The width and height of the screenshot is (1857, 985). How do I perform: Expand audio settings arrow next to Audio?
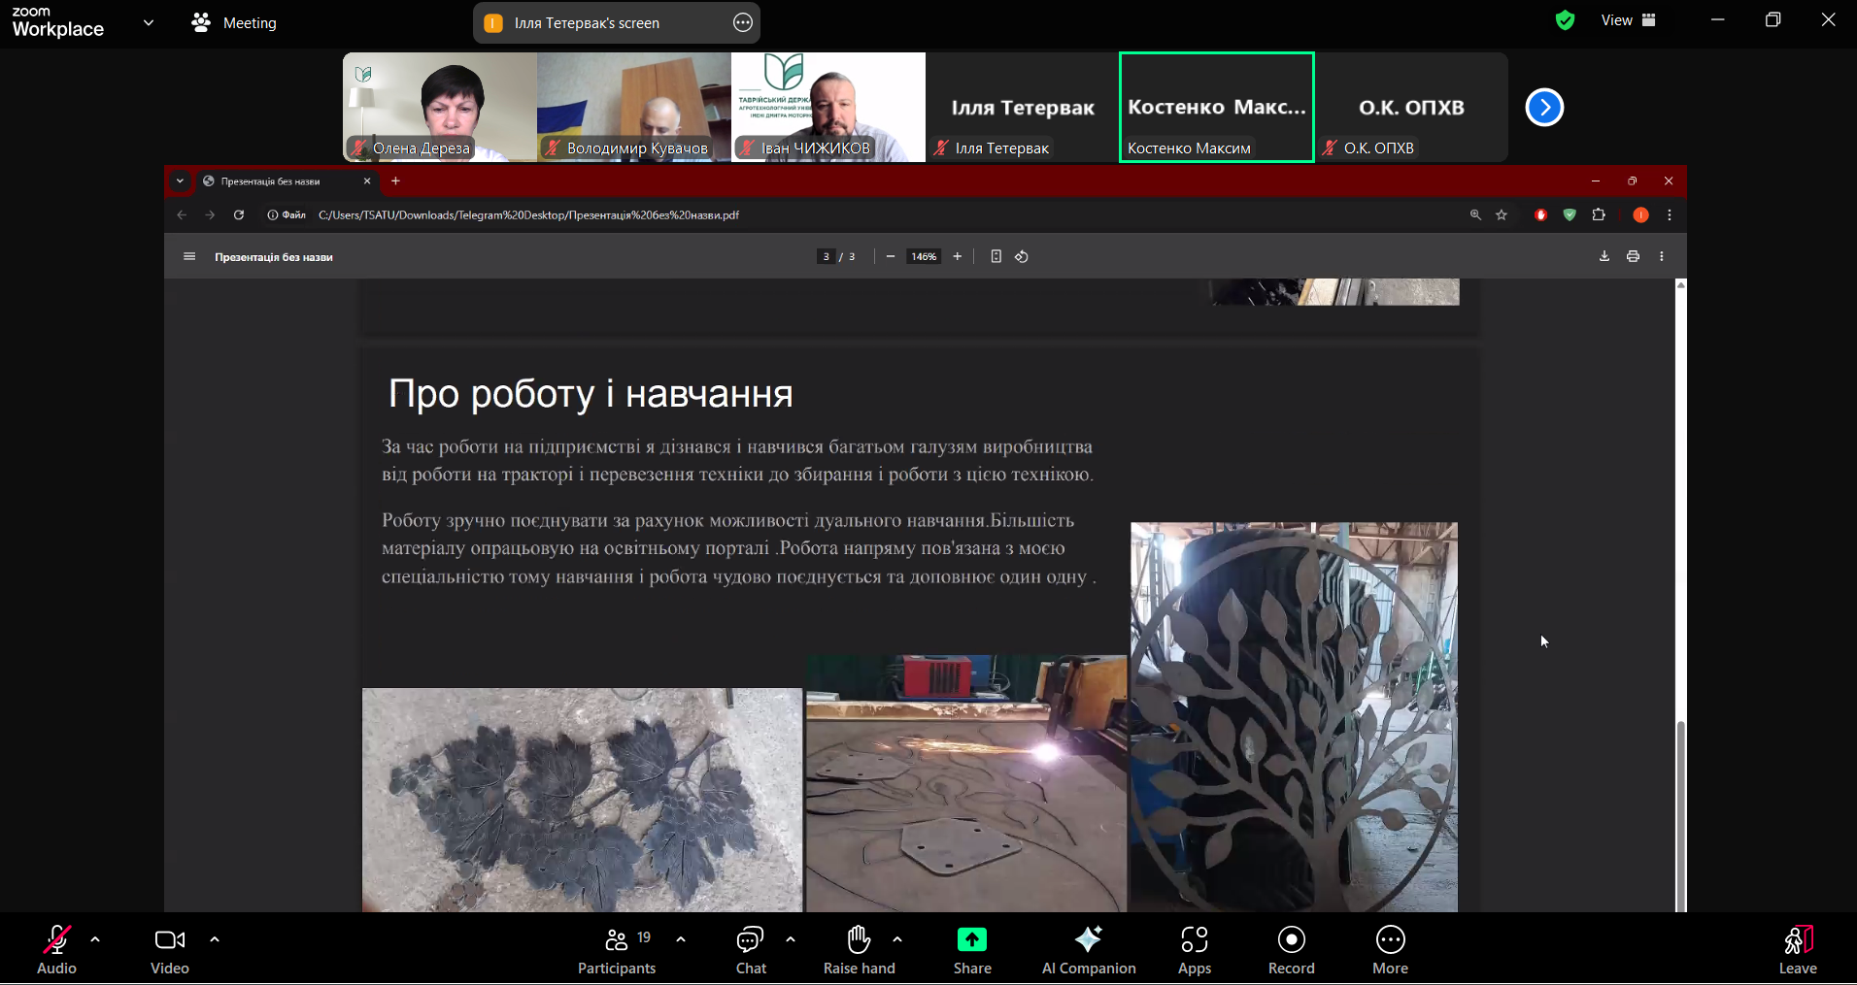tap(95, 939)
